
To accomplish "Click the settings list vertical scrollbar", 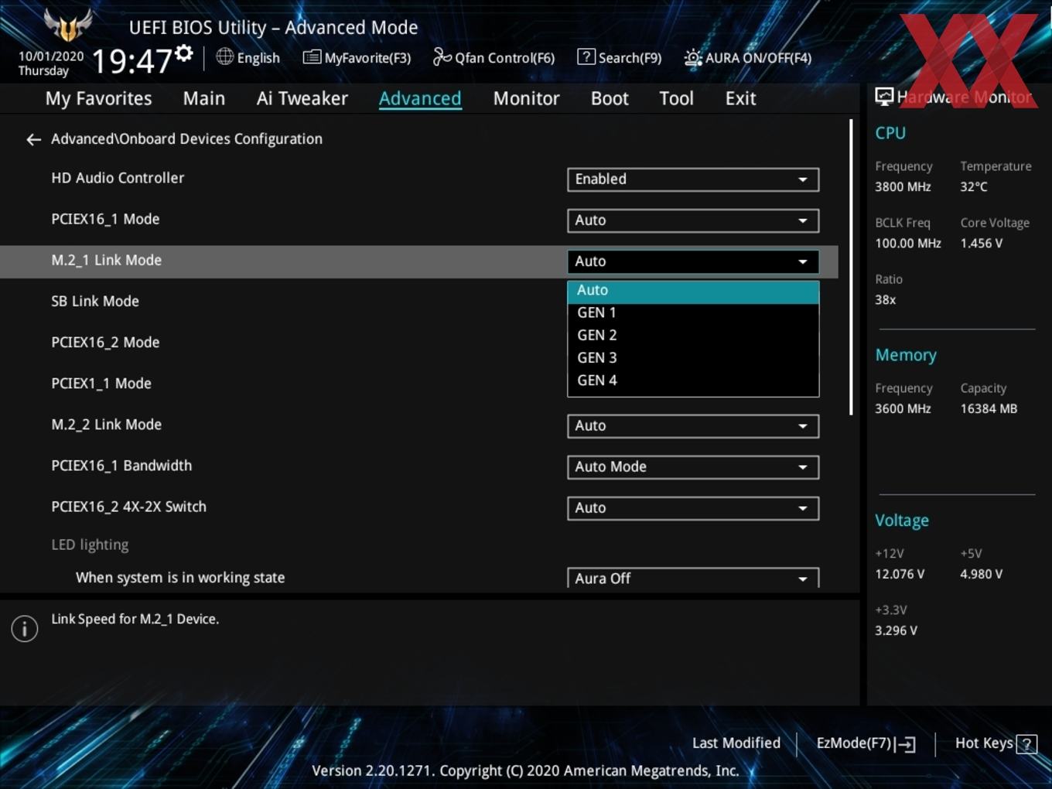I will (852, 267).
